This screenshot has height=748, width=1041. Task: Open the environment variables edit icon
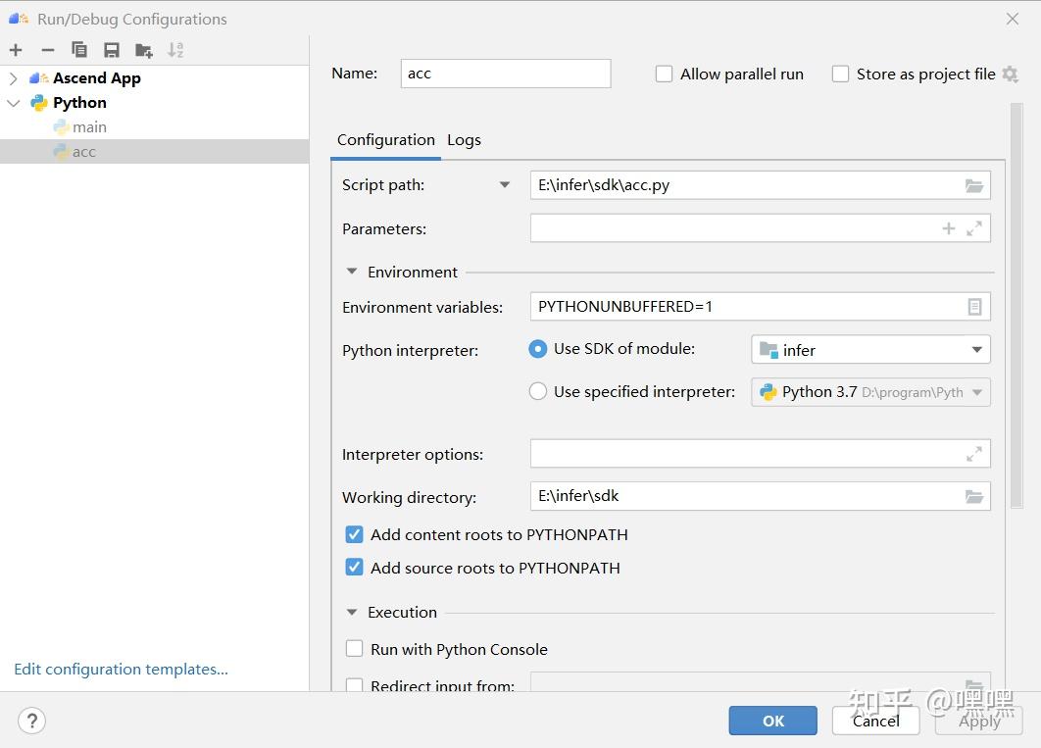[973, 307]
